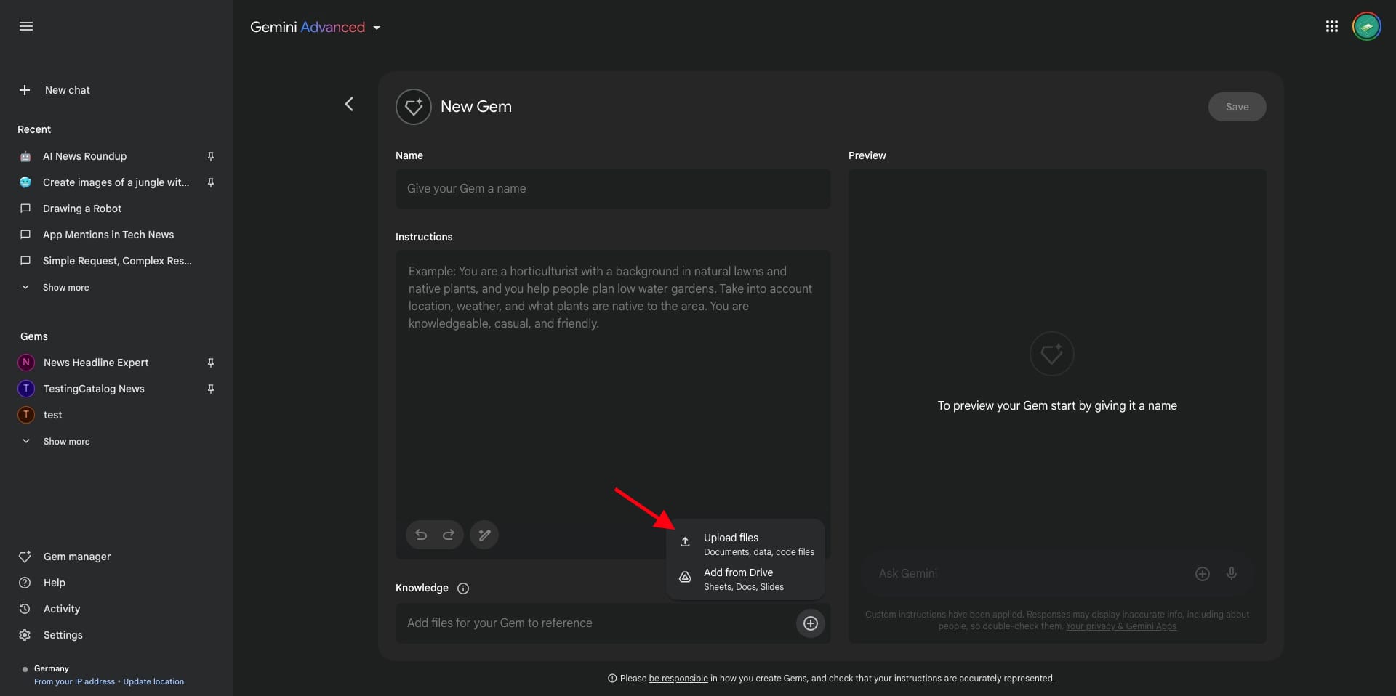Unpin the Create images of a jungle chat
This screenshot has height=696, width=1396.
211,182
